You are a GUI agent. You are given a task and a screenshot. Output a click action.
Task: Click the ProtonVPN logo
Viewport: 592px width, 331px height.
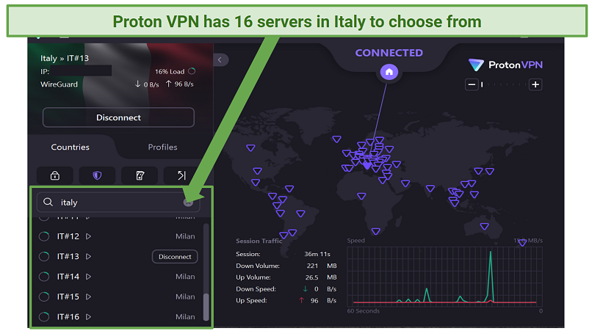[x=505, y=65]
